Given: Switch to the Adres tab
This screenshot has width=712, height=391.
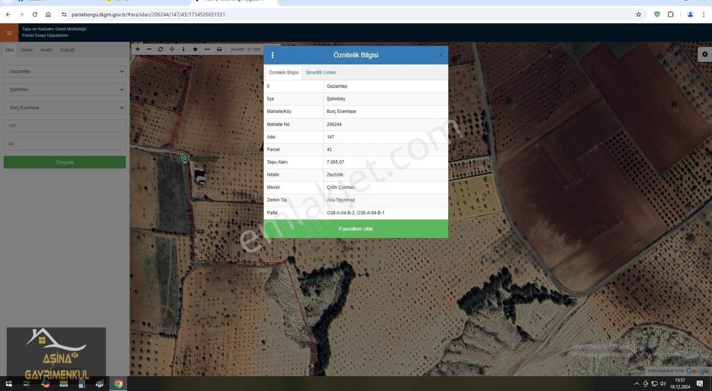Looking at the screenshot, I should tap(27, 50).
